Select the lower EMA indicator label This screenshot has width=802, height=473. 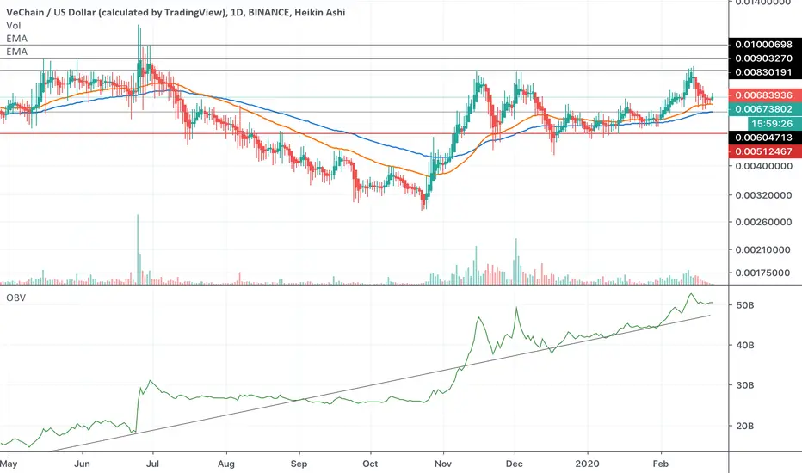click(x=17, y=52)
